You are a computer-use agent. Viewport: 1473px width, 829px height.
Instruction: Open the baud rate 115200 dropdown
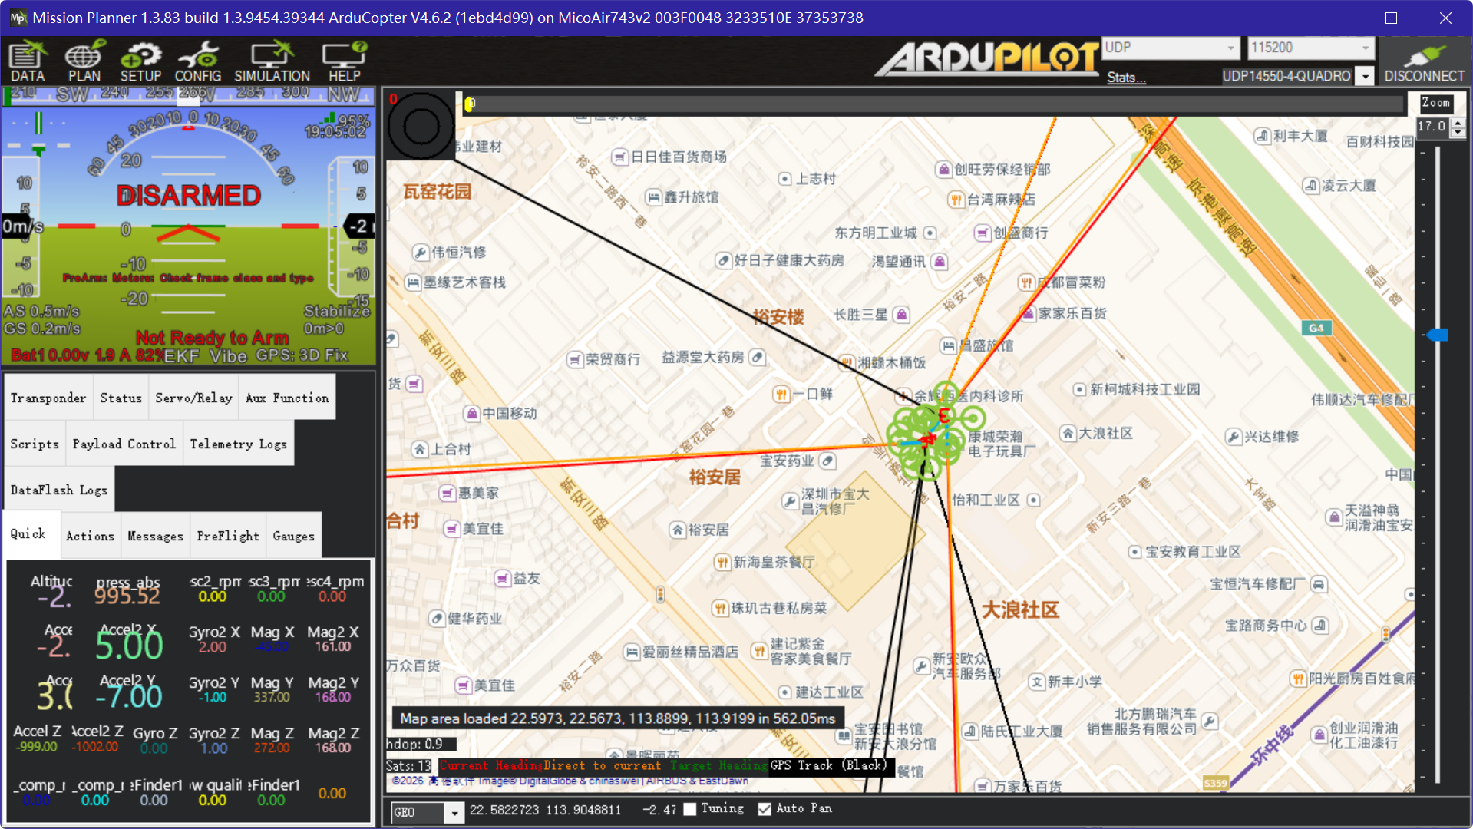click(x=1310, y=48)
